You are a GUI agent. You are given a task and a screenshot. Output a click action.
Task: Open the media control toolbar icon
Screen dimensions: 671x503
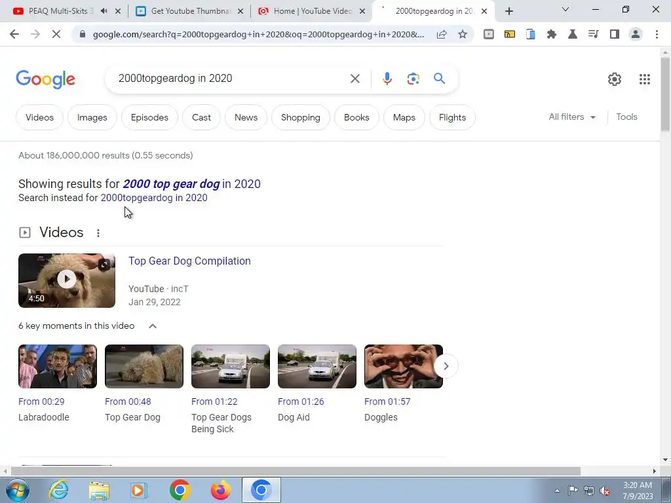594,34
